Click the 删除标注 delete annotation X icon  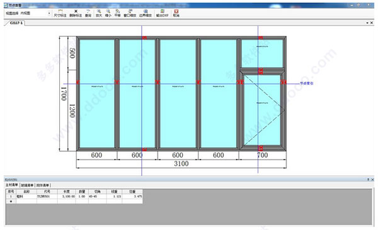[x=76, y=13]
